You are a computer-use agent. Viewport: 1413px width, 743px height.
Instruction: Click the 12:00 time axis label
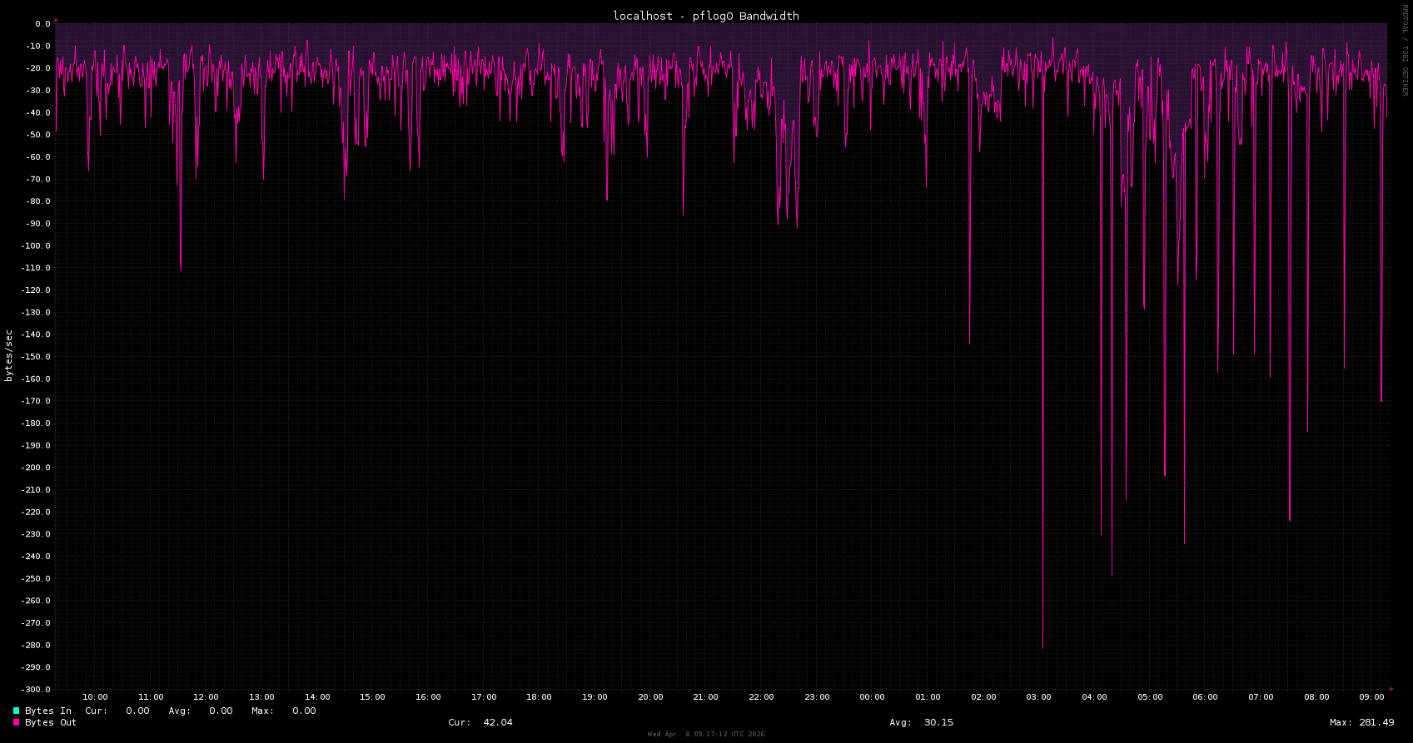[x=206, y=697]
